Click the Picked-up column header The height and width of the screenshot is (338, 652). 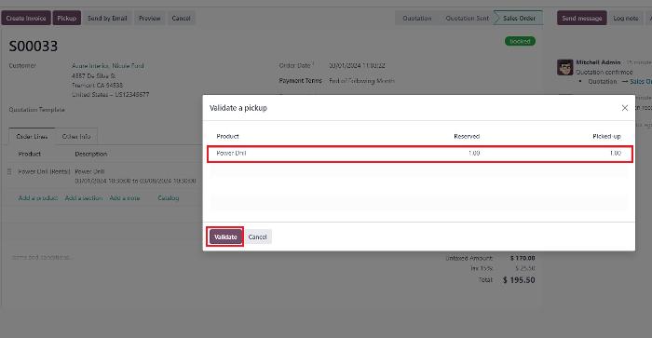tap(606, 136)
